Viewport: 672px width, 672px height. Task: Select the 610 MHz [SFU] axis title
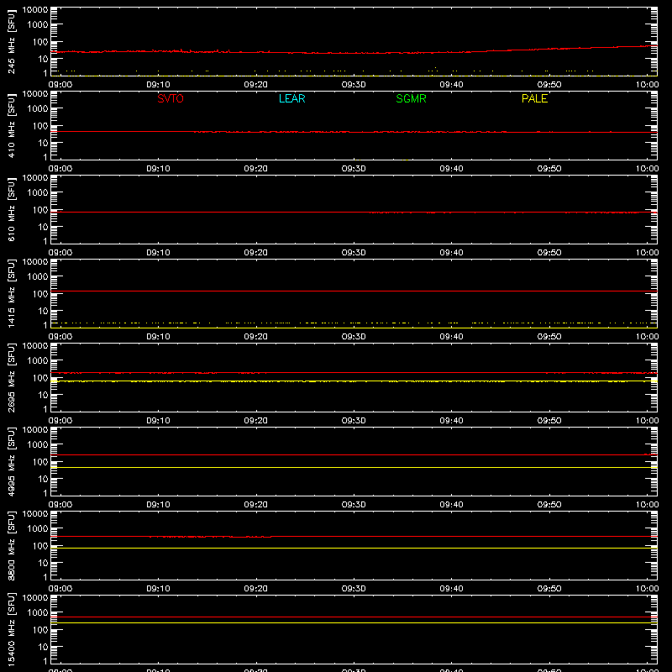(x=11, y=210)
